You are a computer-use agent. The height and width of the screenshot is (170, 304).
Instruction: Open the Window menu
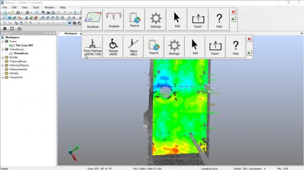(x=49, y=7)
